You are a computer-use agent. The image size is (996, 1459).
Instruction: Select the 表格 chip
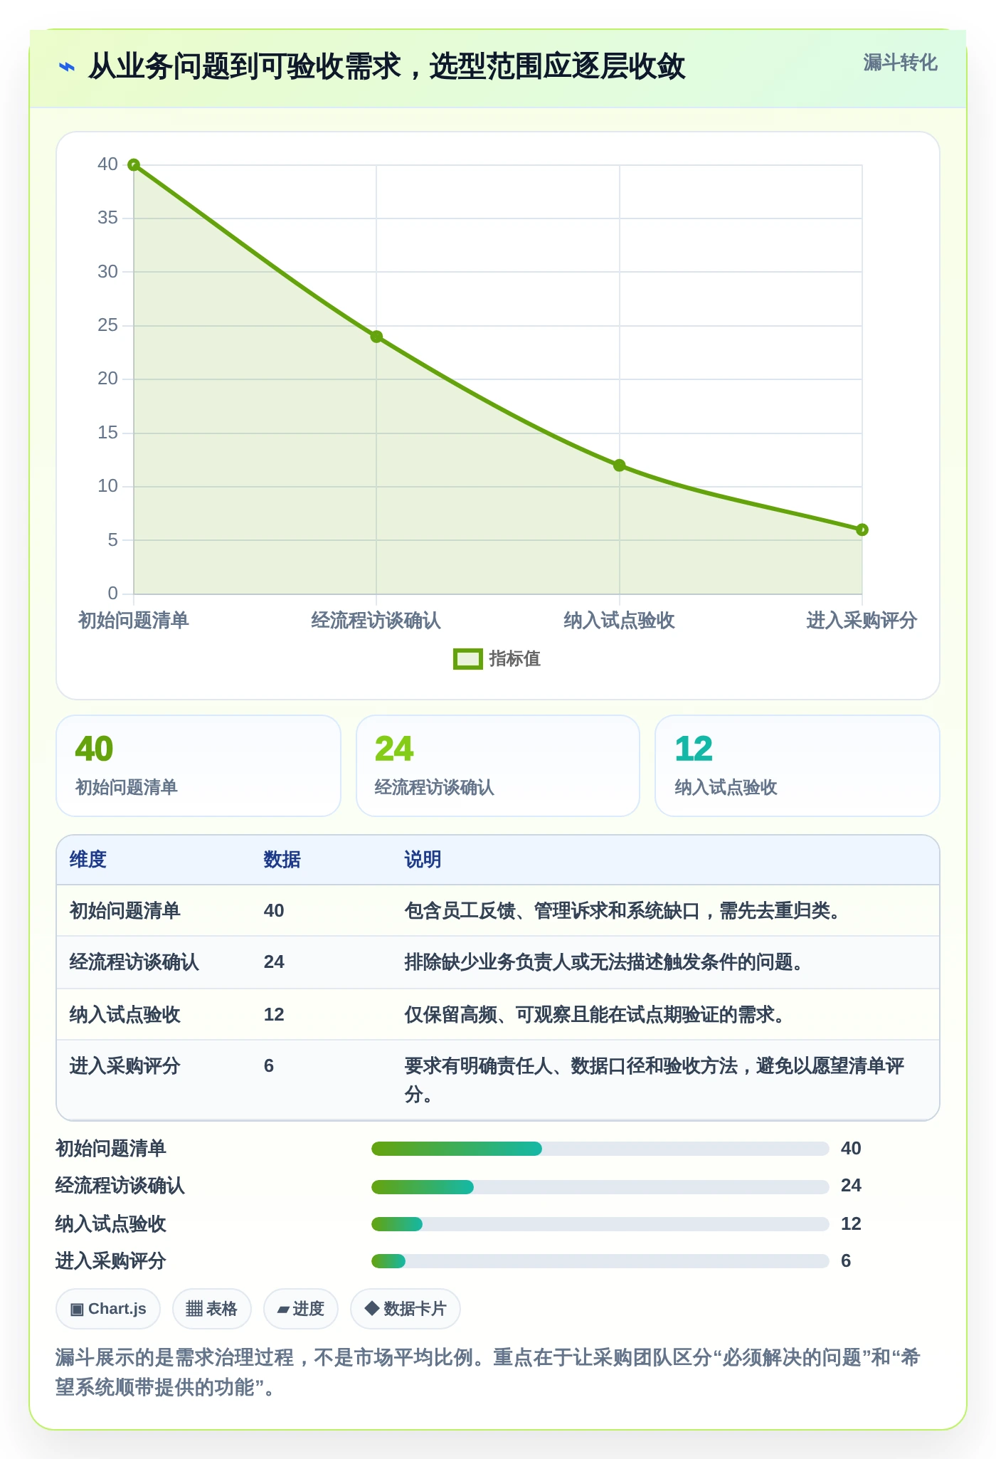[211, 1309]
